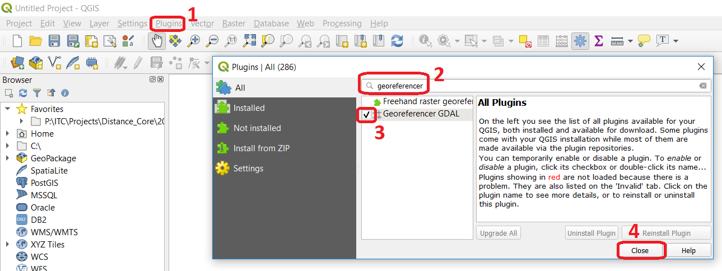Click Pan Map to Selection arrows icon
722x271 pixels.
175,41
